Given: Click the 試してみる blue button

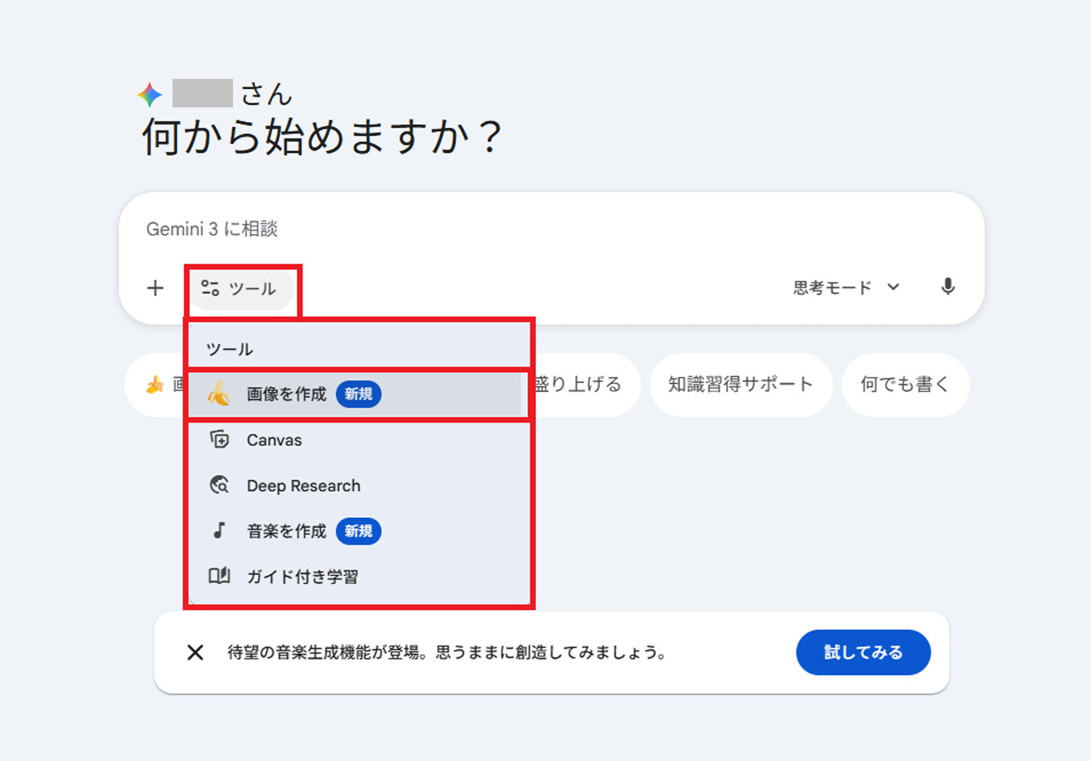Looking at the screenshot, I should tap(863, 653).
